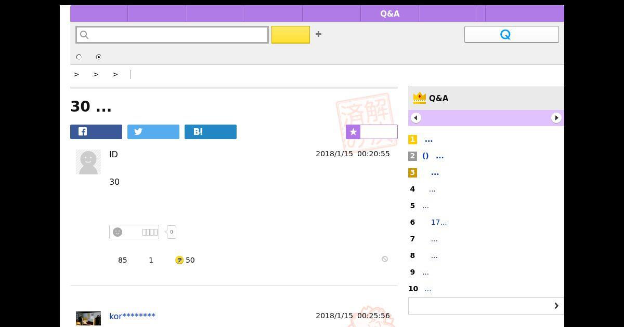Click the asker's gray avatar image

tap(88, 162)
